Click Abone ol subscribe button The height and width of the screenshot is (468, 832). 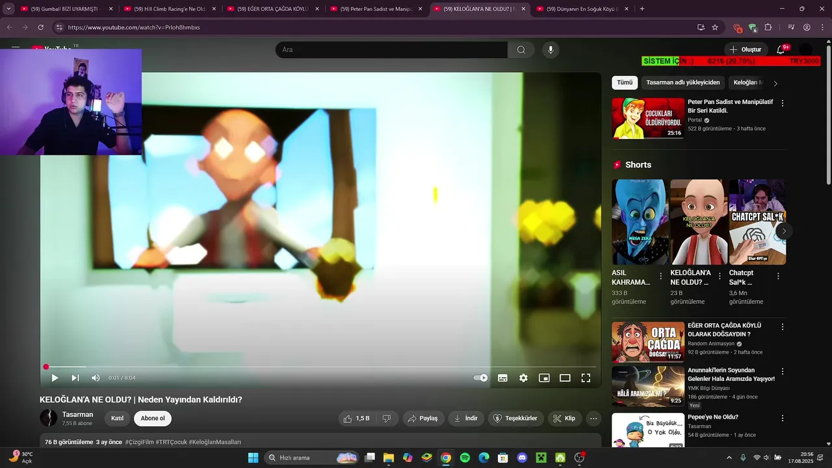click(153, 419)
